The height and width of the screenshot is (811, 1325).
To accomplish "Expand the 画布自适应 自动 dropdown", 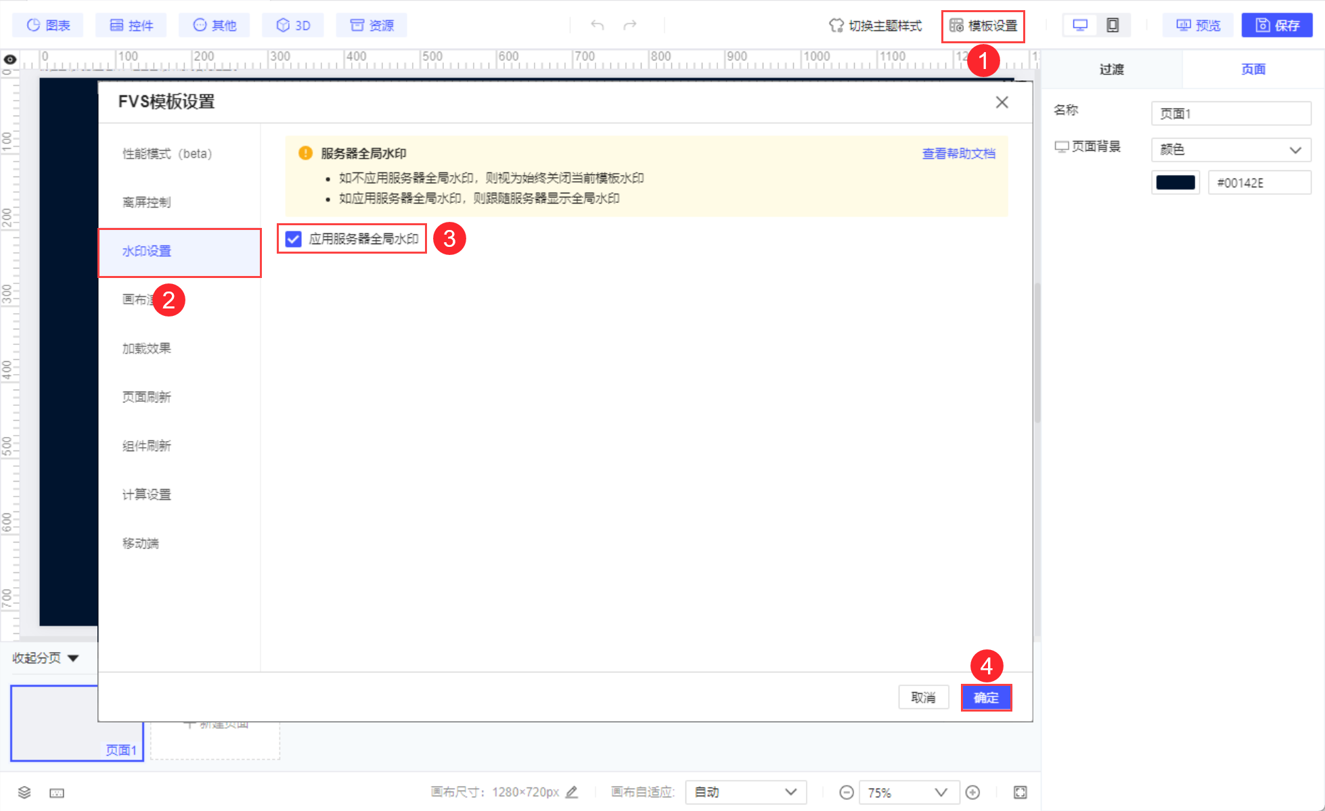I will tap(745, 792).
